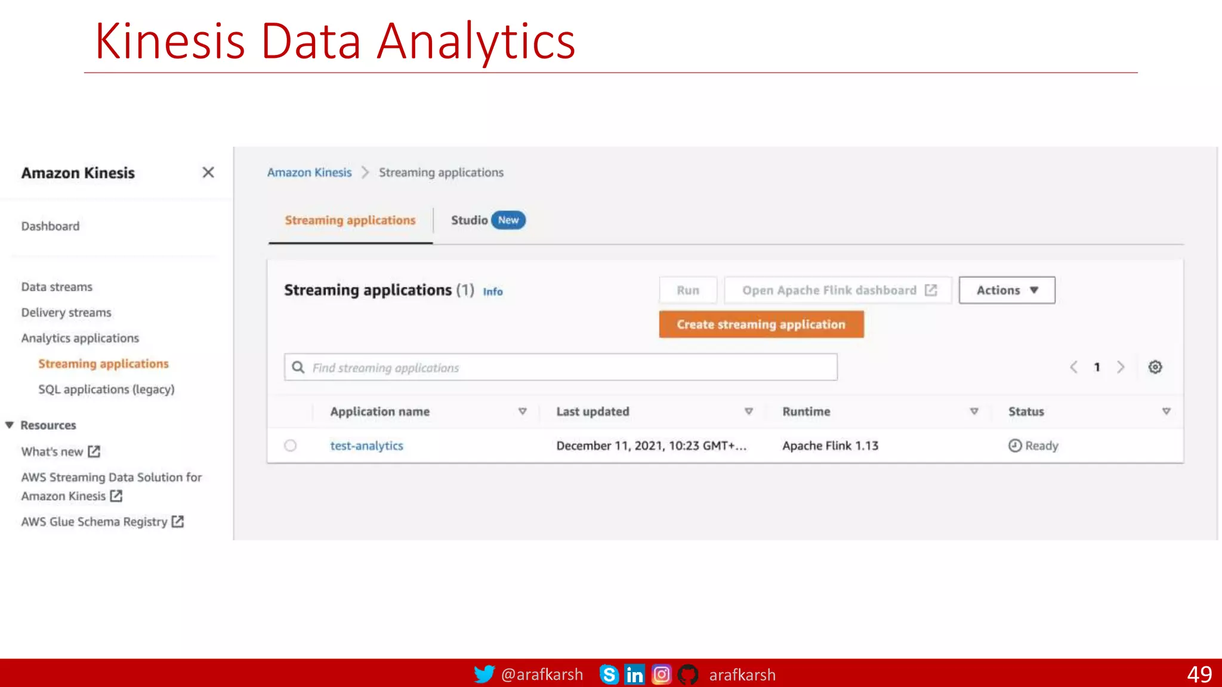Select the Streaming applications tab
The width and height of the screenshot is (1222, 687).
pyautogui.click(x=350, y=220)
